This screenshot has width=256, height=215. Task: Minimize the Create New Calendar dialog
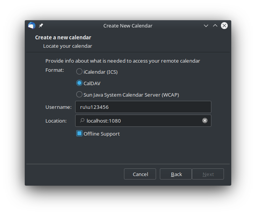coord(206,26)
